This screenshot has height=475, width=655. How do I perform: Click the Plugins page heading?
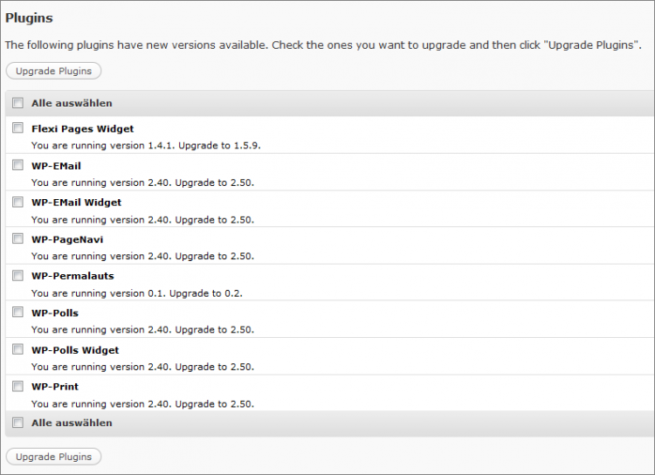point(29,17)
